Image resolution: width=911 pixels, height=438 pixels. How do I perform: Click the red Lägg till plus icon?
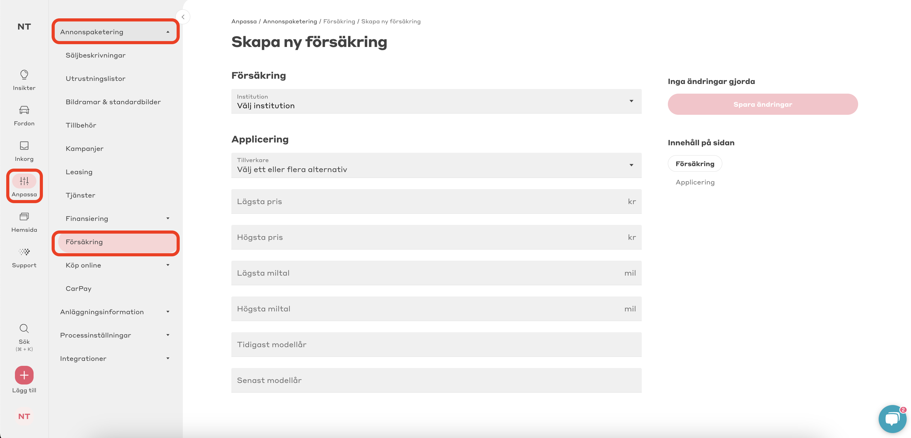click(24, 375)
